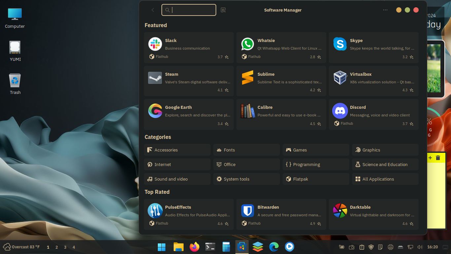This screenshot has width=451, height=254.
Task: Switch to workspace 2
Action: [56, 247]
